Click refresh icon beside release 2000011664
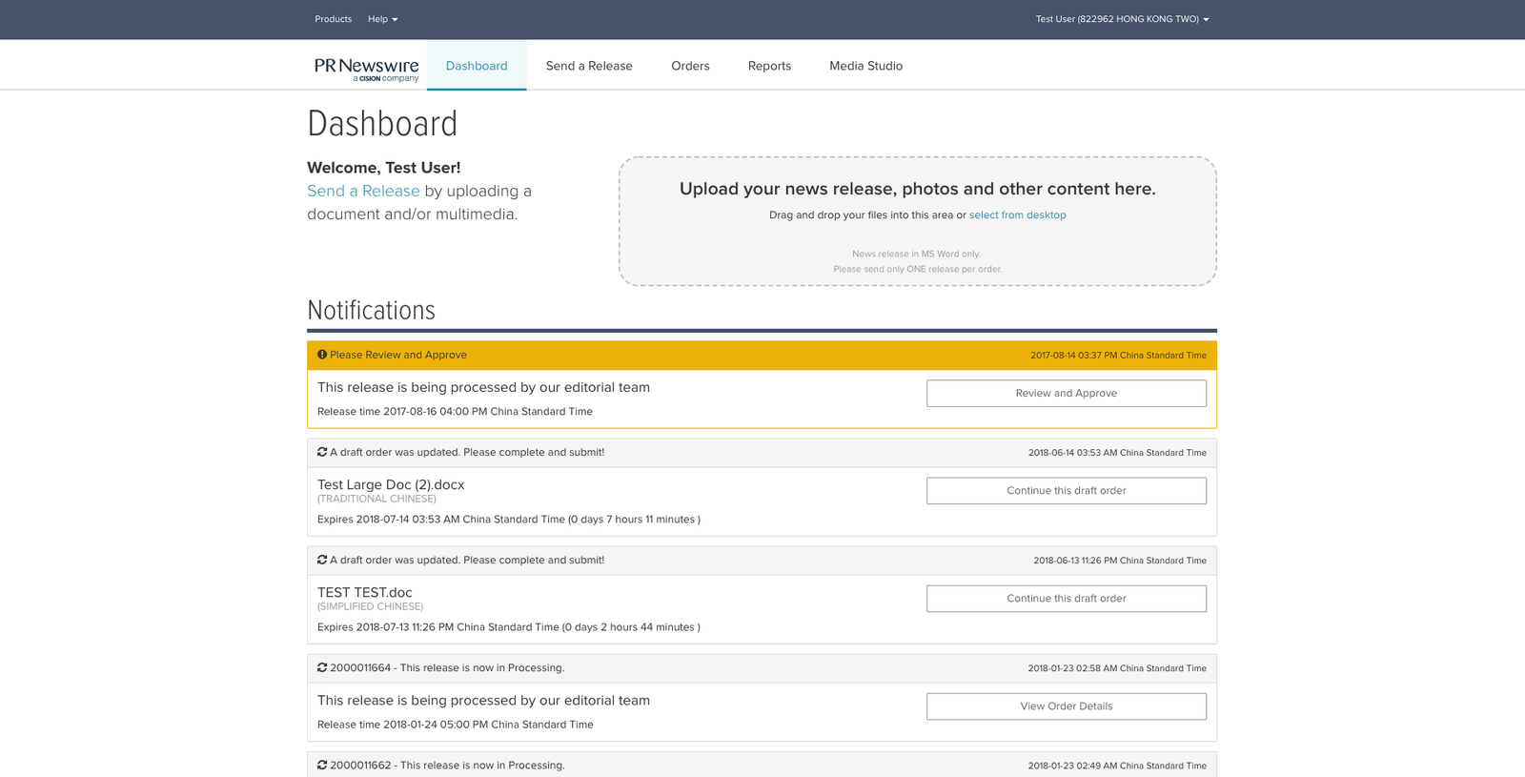The width and height of the screenshot is (1525, 777). point(322,667)
